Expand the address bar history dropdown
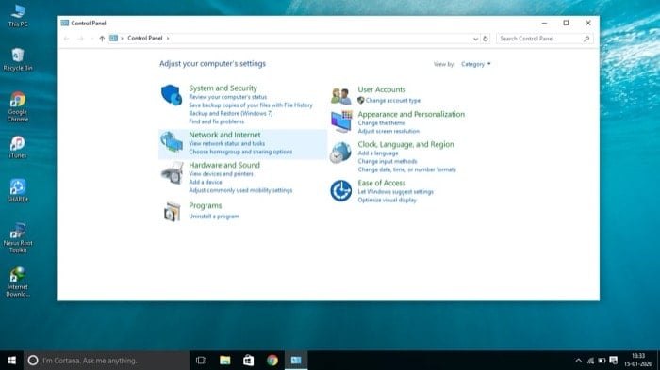The height and width of the screenshot is (370, 660). (475, 39)
